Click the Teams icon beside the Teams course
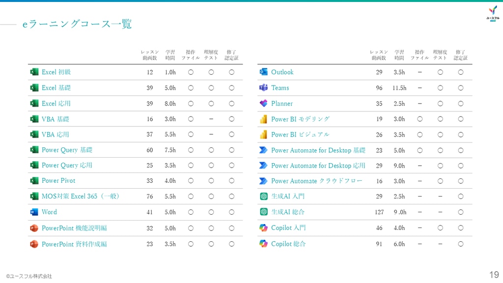 (x=263, y=88)
